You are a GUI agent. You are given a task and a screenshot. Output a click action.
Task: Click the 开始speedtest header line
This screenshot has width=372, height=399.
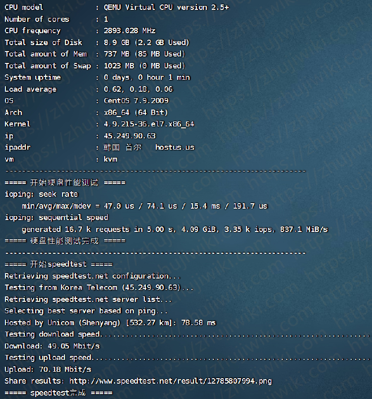[x=59, y=264]
